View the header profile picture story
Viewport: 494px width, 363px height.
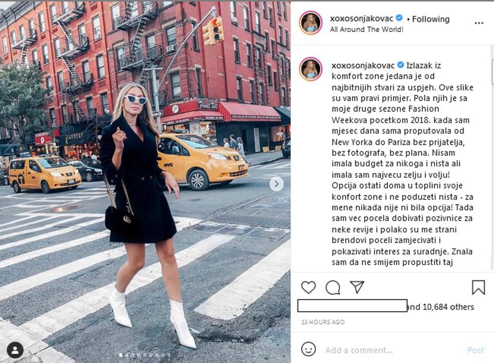[311, 23]
